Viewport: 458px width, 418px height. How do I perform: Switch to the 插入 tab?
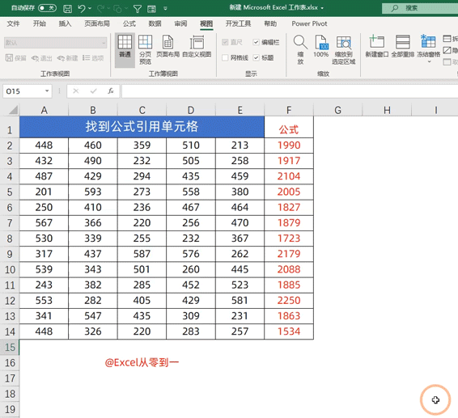tap(65, 23)
